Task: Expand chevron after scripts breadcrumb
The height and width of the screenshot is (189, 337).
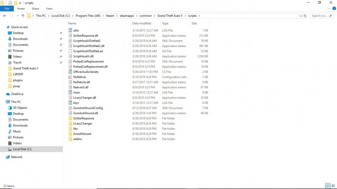Action: click(x=199, y=16)
